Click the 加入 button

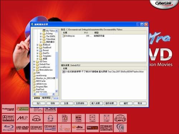(x=39, y=103)
